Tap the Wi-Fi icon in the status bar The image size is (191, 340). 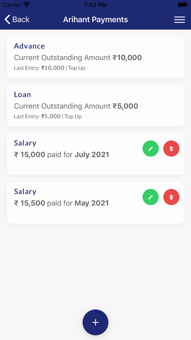coord(26,4)
